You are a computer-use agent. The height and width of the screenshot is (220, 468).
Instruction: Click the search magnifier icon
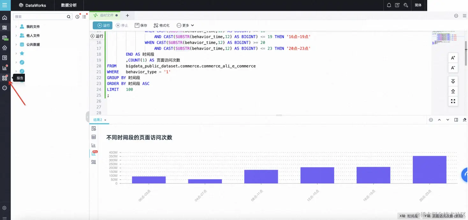coord(69,17)
